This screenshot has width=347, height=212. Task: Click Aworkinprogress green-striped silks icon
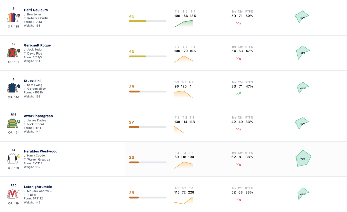[x=14, y=123]
